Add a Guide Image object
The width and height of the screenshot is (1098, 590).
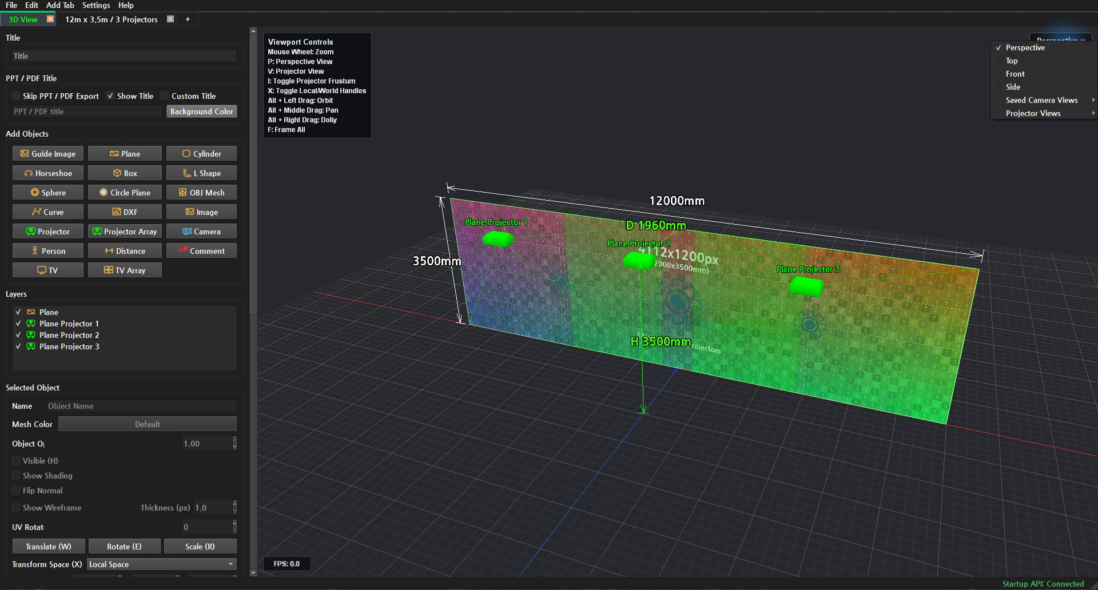pyautogui.click(x=48, y=154)
